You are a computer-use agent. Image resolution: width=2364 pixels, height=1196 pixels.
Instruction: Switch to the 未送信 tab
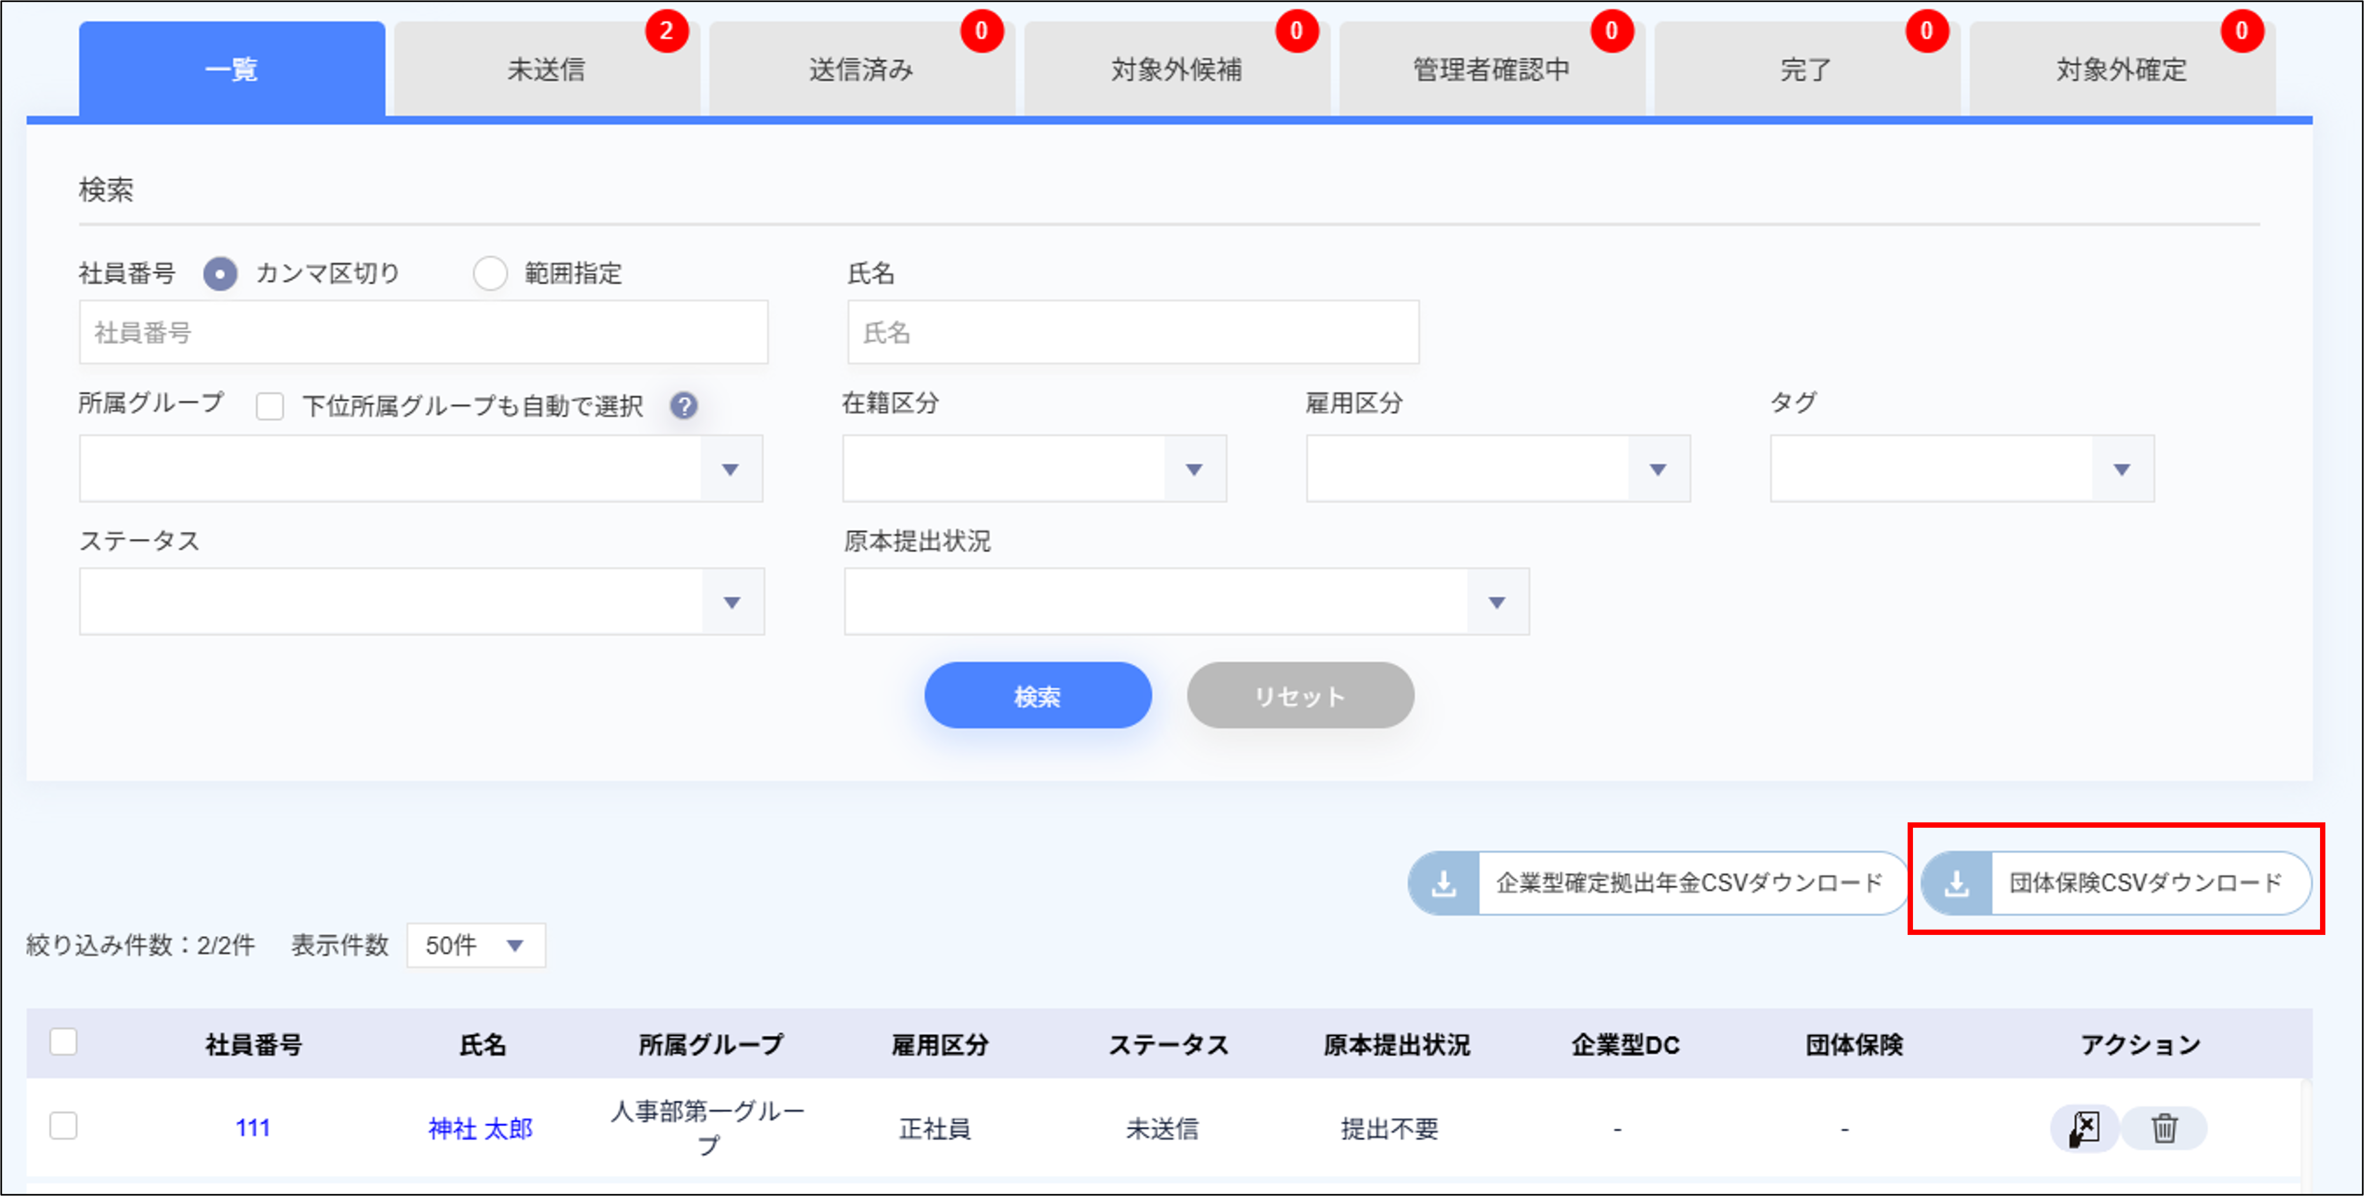coord(548,68)
